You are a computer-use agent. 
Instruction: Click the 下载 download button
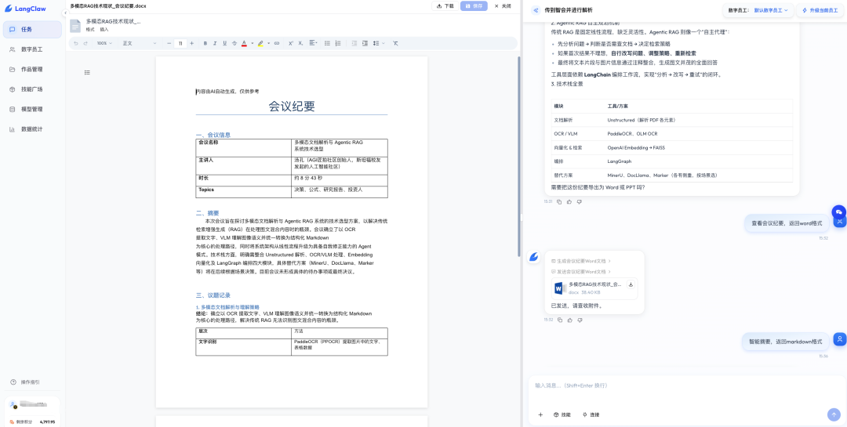445,6
